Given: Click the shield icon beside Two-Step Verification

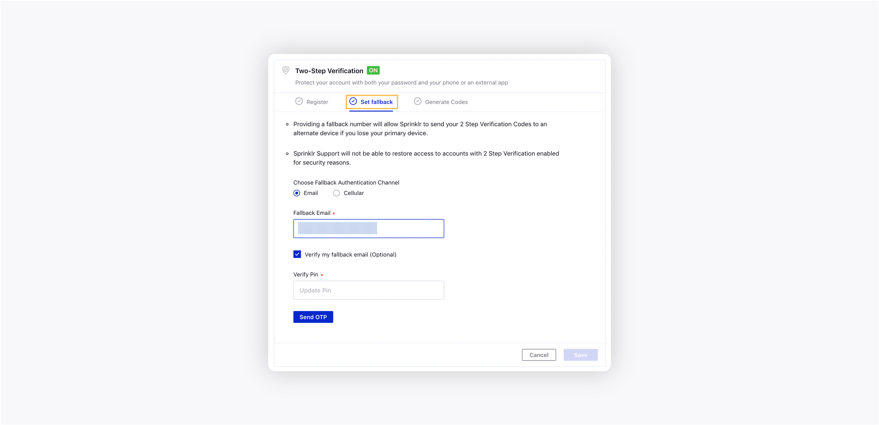Looking at the screenshot, I should pos(286,70).
